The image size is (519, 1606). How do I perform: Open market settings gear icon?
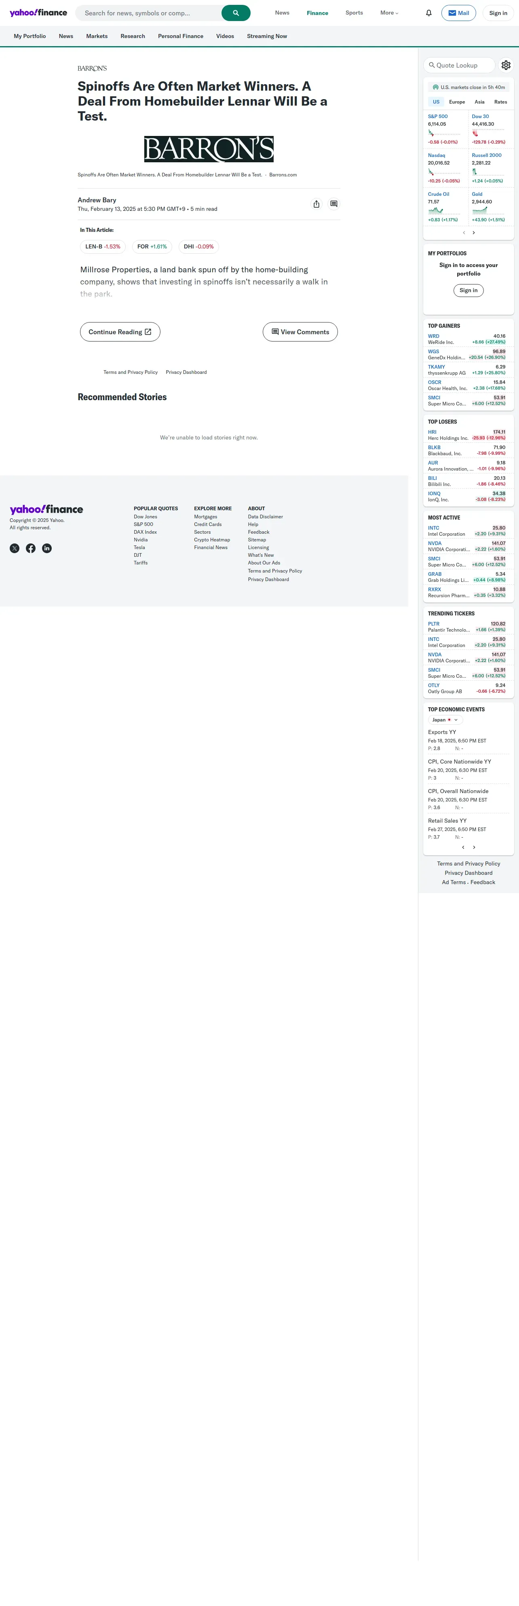tap(506, 65)
